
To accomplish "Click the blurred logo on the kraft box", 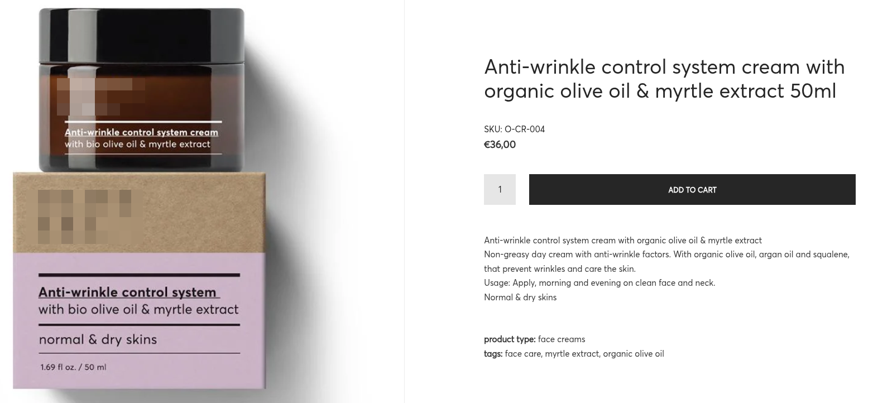I will pyautogui.click(x=85, y=217).
